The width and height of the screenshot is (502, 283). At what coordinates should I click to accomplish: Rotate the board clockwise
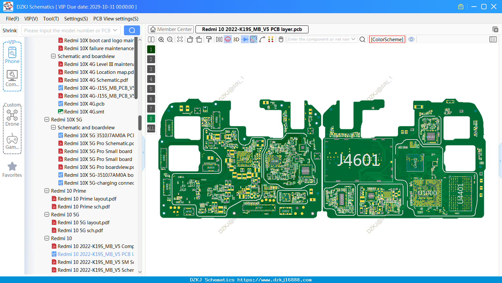pos(199,39)
